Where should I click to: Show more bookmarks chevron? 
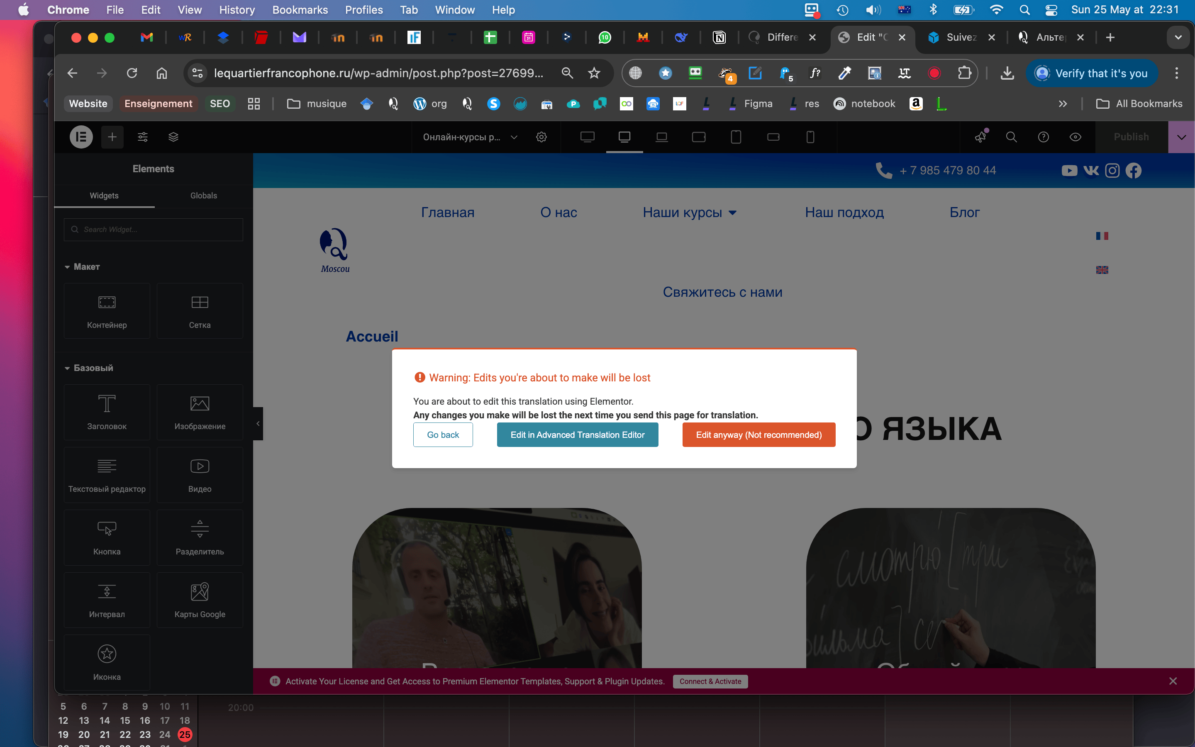tap(1063, 104)
